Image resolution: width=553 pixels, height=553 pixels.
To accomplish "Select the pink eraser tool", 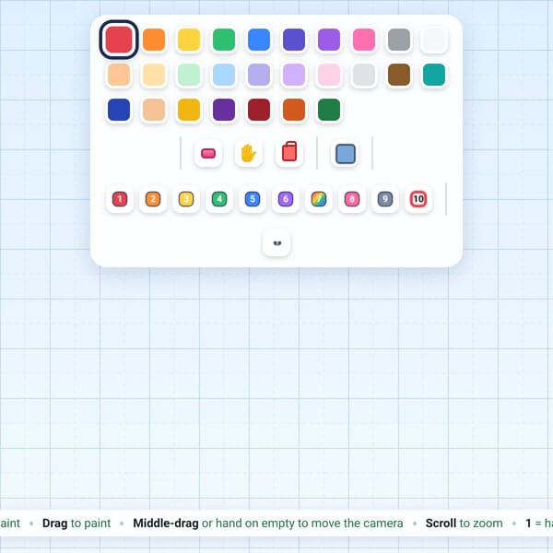I will [208, 153].
